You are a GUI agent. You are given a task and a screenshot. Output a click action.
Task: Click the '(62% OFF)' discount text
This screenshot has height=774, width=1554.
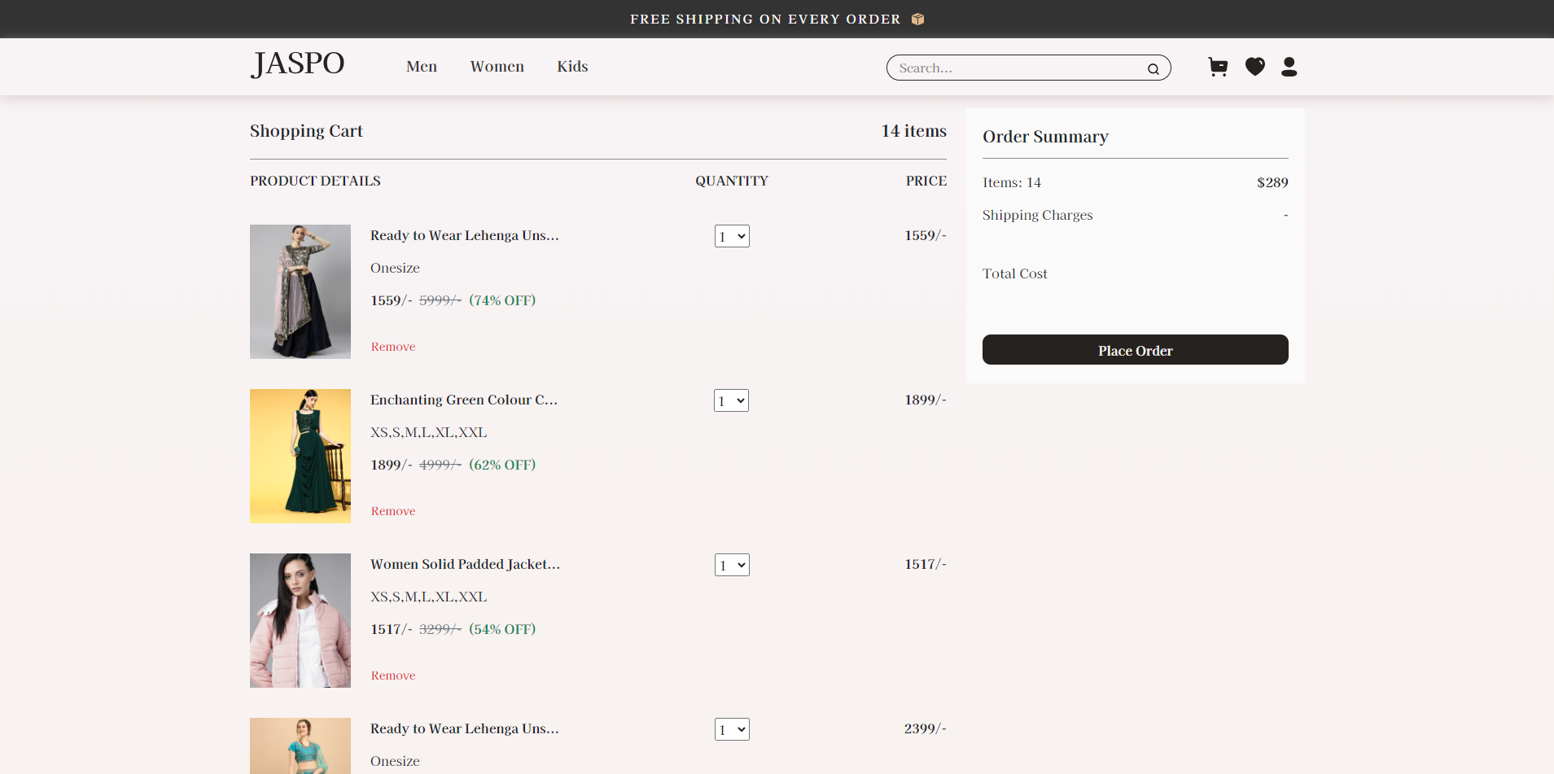502,465
